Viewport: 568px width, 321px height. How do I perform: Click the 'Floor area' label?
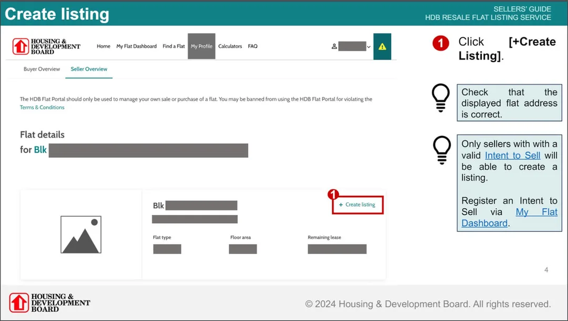[x=240, y=237]
